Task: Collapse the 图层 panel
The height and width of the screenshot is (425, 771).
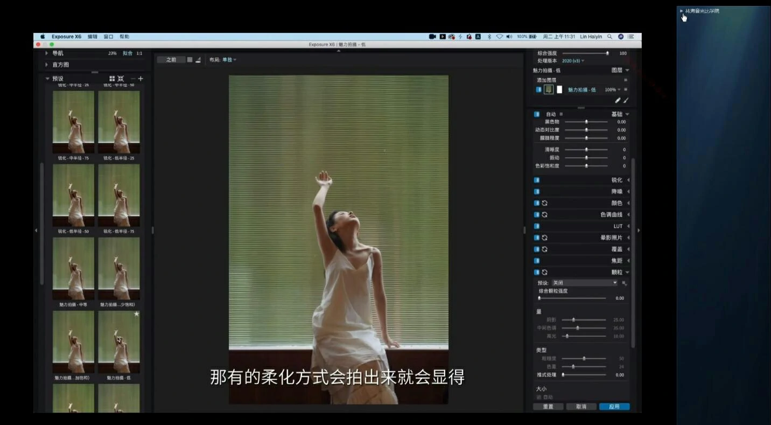Action: pyautogui.click(x=627, y=71)
